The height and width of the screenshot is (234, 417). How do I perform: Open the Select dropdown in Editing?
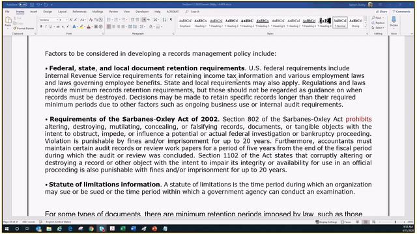click(x=378, y=27)
